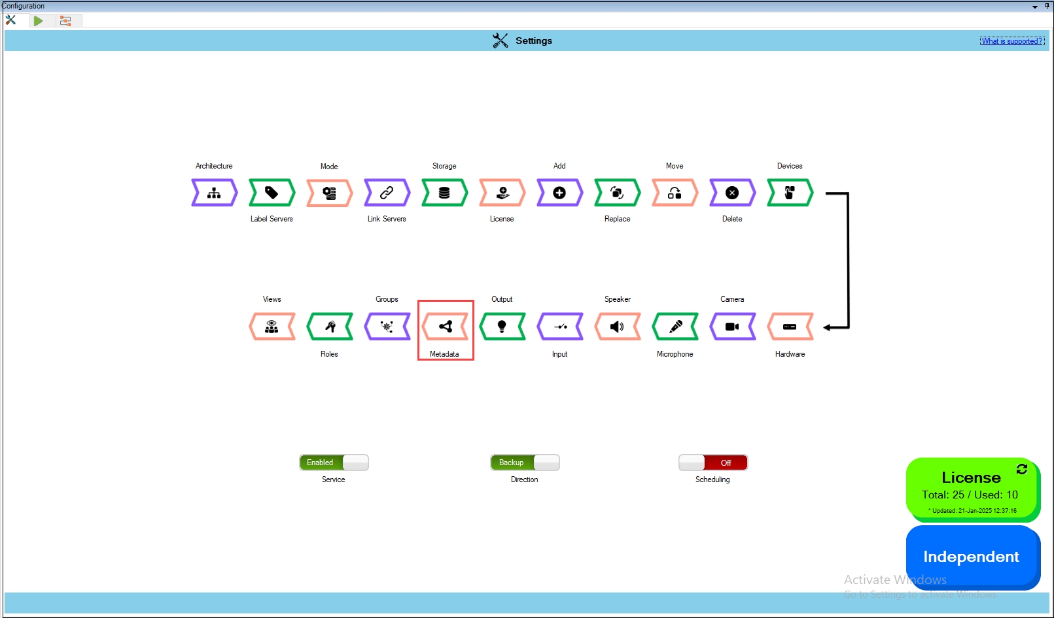Open the Configuration panel dropdown arrow
The image size is (1054, 618).
point(1035,7)
